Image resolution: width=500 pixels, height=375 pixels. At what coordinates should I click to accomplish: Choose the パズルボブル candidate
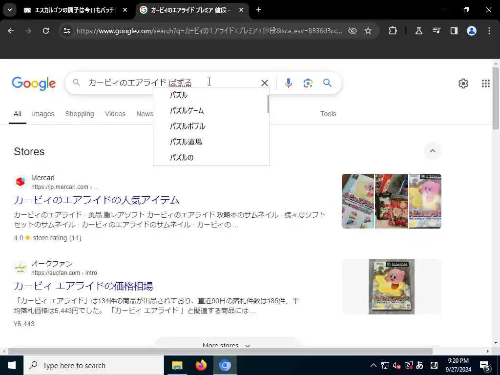tap(210, 126)
